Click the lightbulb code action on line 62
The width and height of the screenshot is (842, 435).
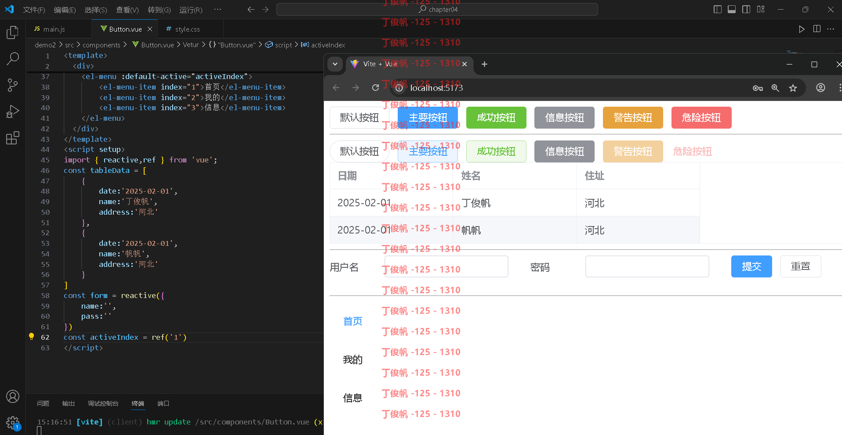click(x=31, y=337)
